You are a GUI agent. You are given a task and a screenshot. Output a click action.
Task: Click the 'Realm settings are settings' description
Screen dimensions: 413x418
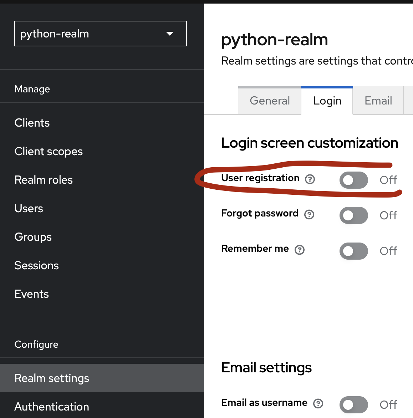click(x=317, y=61)
